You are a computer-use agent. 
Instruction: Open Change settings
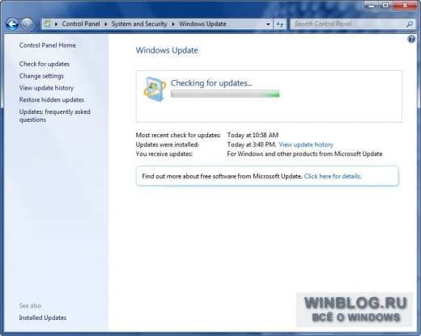coord(41,76)
